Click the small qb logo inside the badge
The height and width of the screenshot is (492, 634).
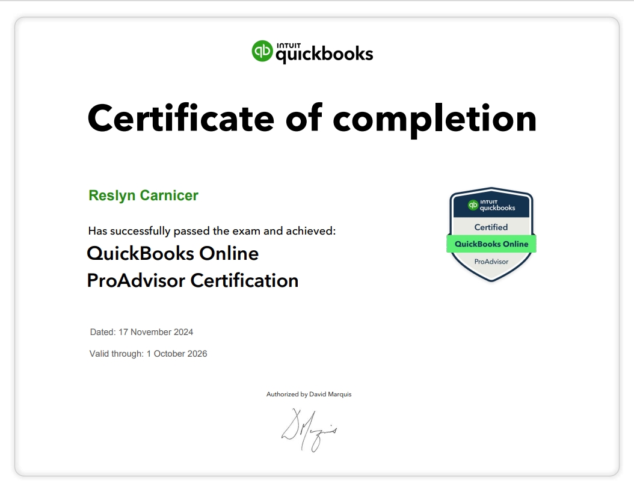coord(473,205)
